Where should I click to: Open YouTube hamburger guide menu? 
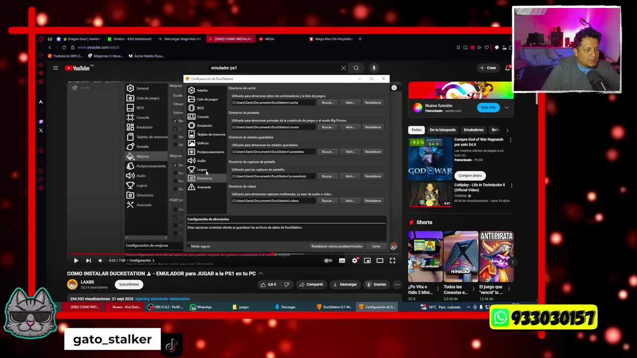click(x=56, y=68)
